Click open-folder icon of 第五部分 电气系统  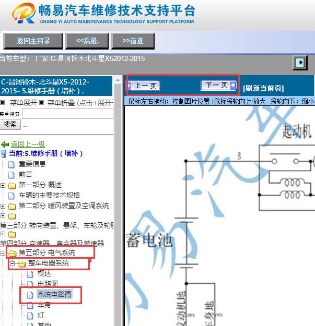coord(13,253)
